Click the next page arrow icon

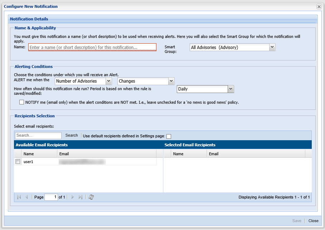[73, 197]
